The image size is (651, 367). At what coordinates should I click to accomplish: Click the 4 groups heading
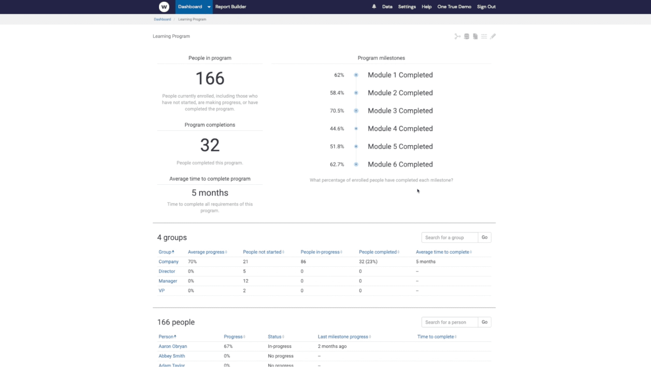point(172,237)
